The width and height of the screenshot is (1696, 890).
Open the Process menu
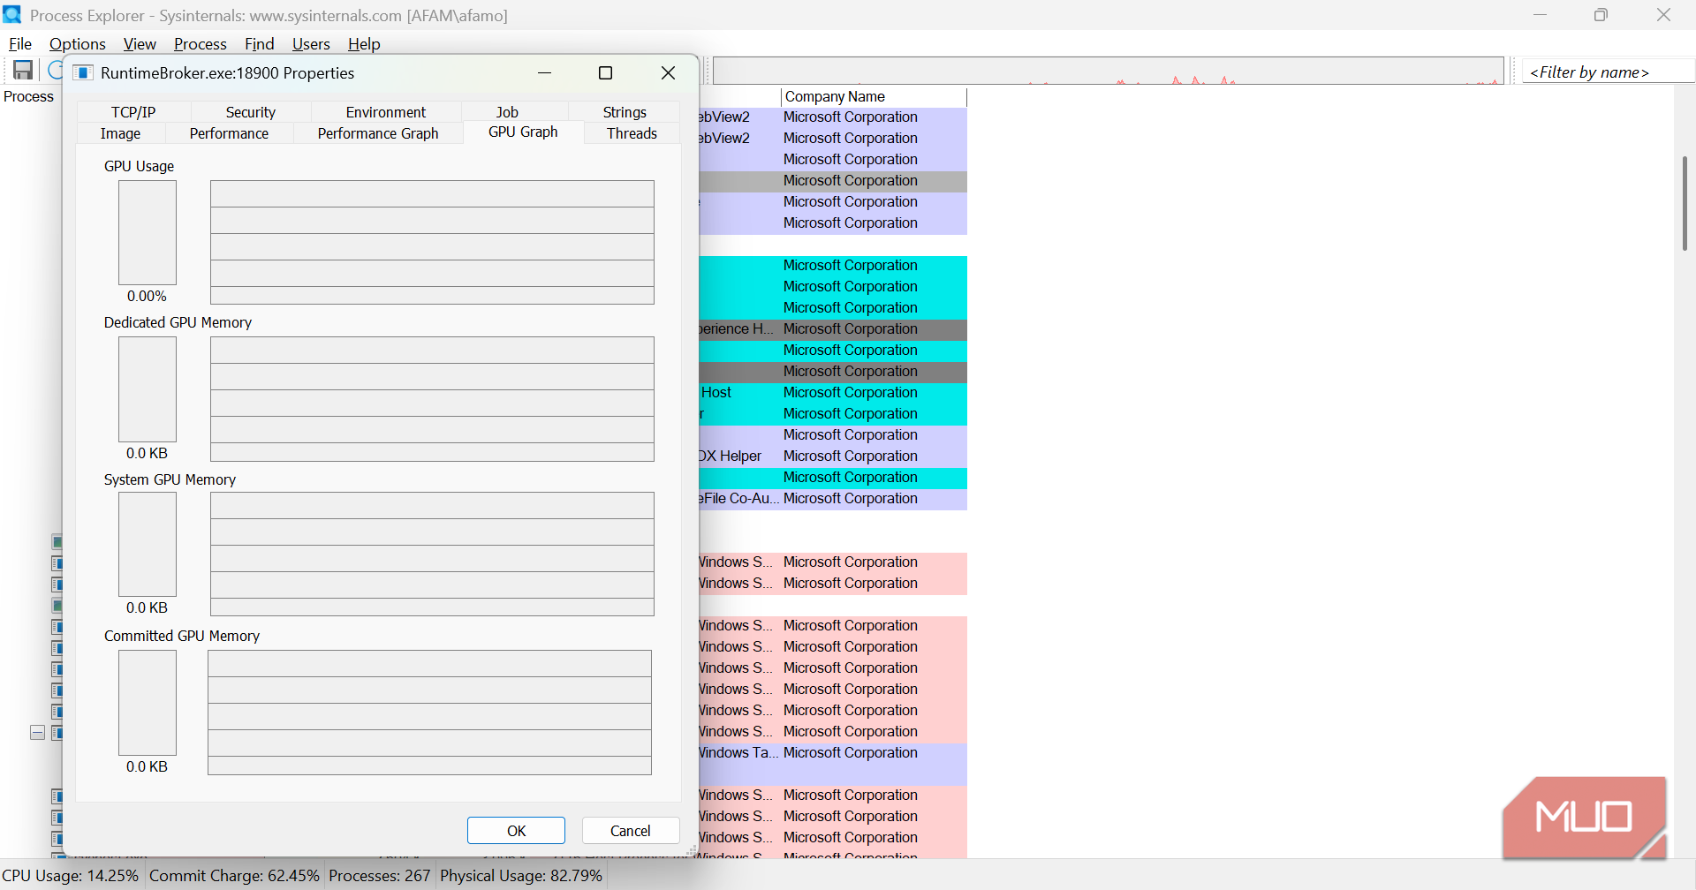201,44
